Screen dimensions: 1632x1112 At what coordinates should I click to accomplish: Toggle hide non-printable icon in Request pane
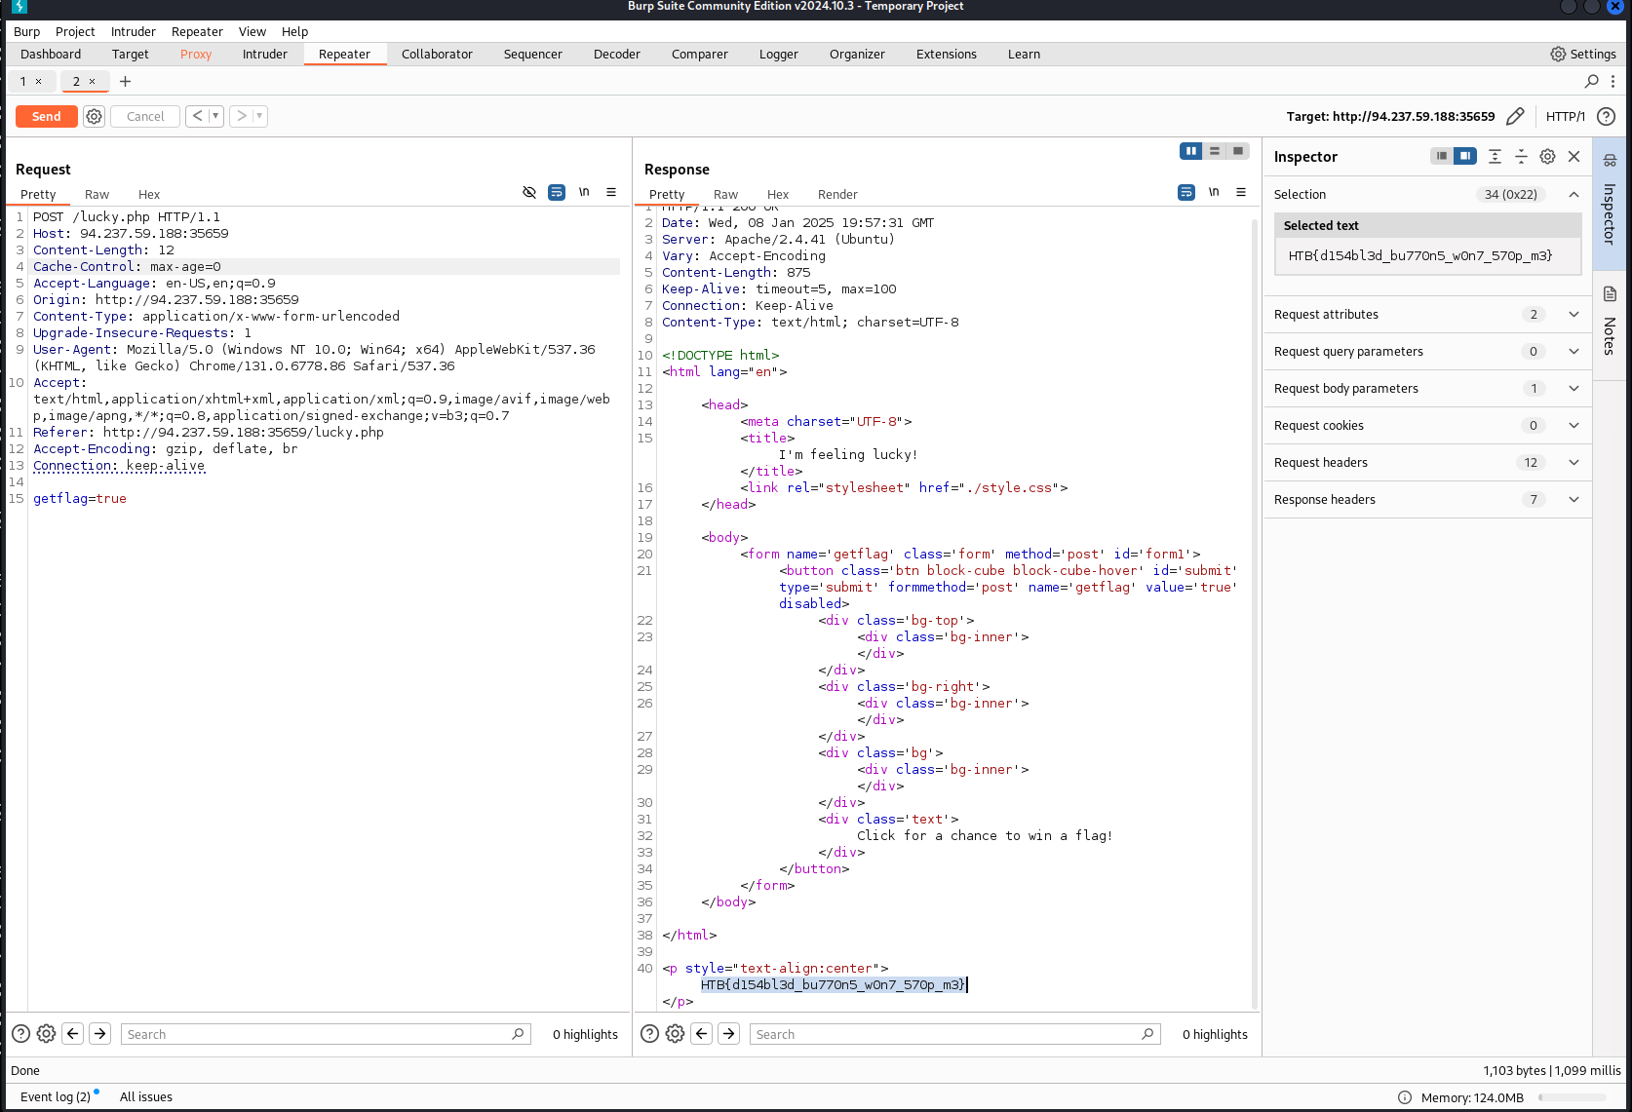[529, 192]
